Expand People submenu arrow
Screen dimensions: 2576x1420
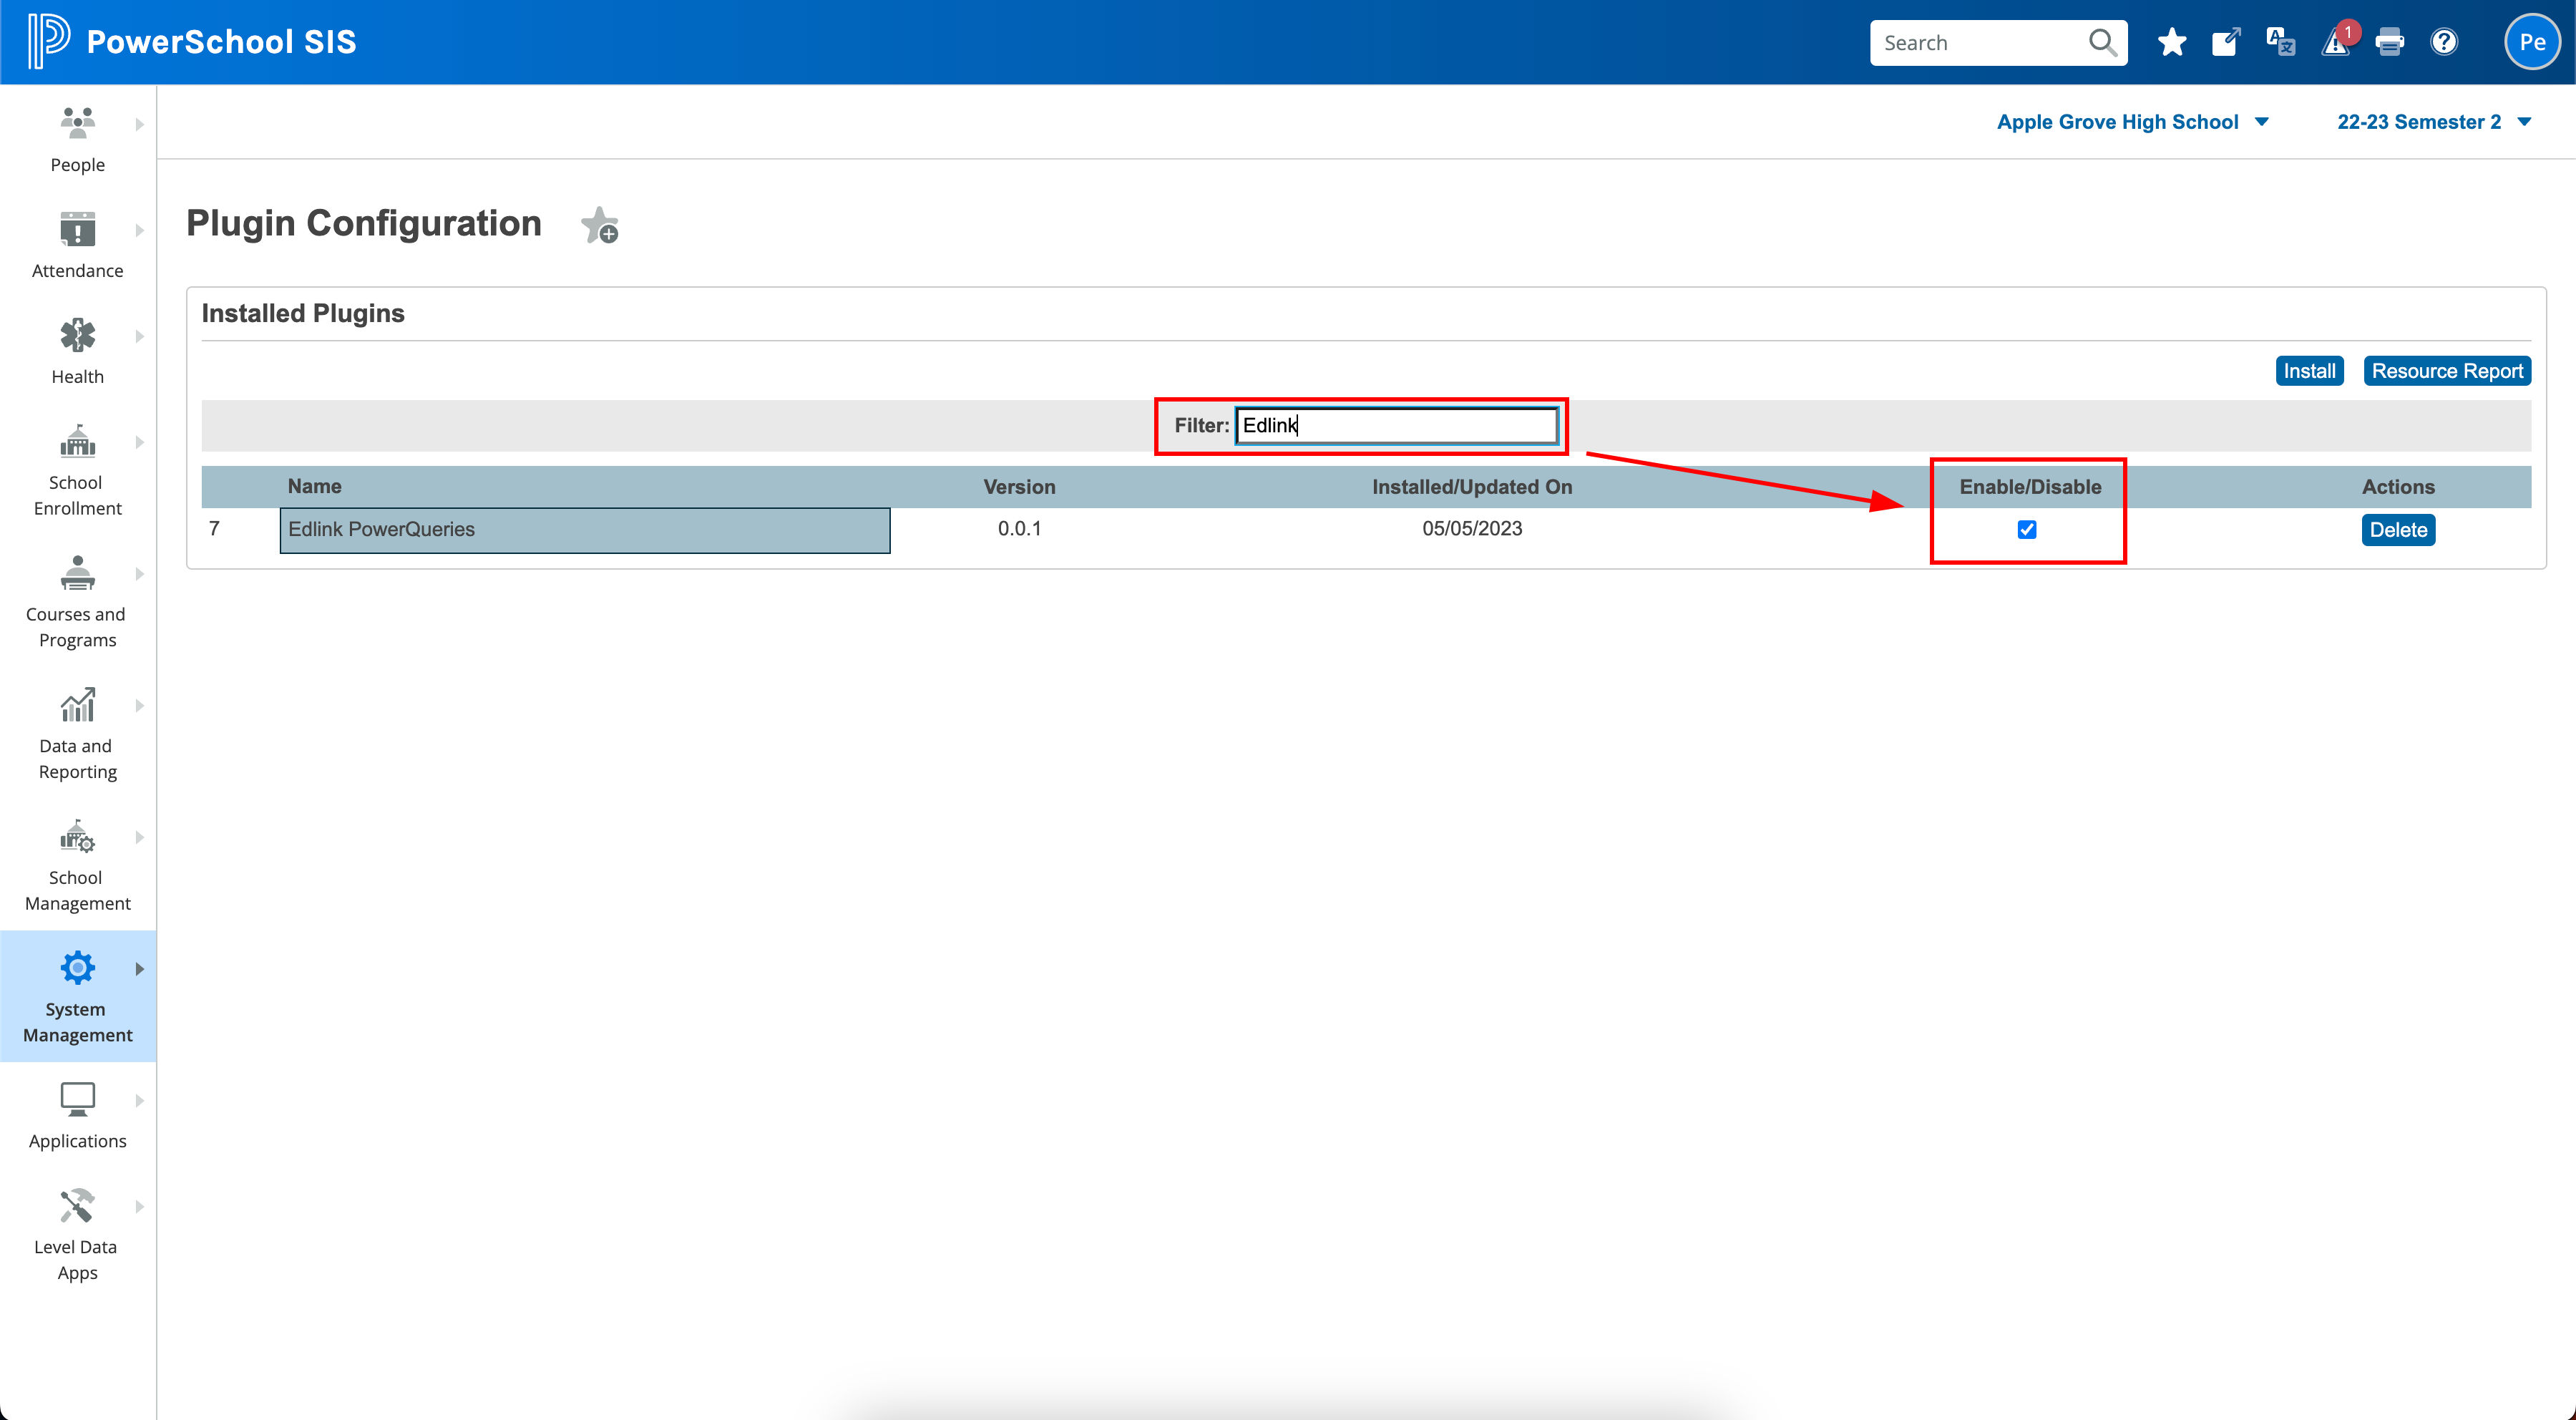click(x=139, y=124)
